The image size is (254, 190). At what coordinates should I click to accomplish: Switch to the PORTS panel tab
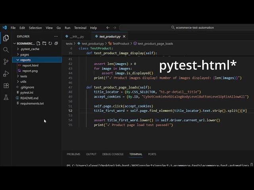pyautogui.click(x=152, y=154)
